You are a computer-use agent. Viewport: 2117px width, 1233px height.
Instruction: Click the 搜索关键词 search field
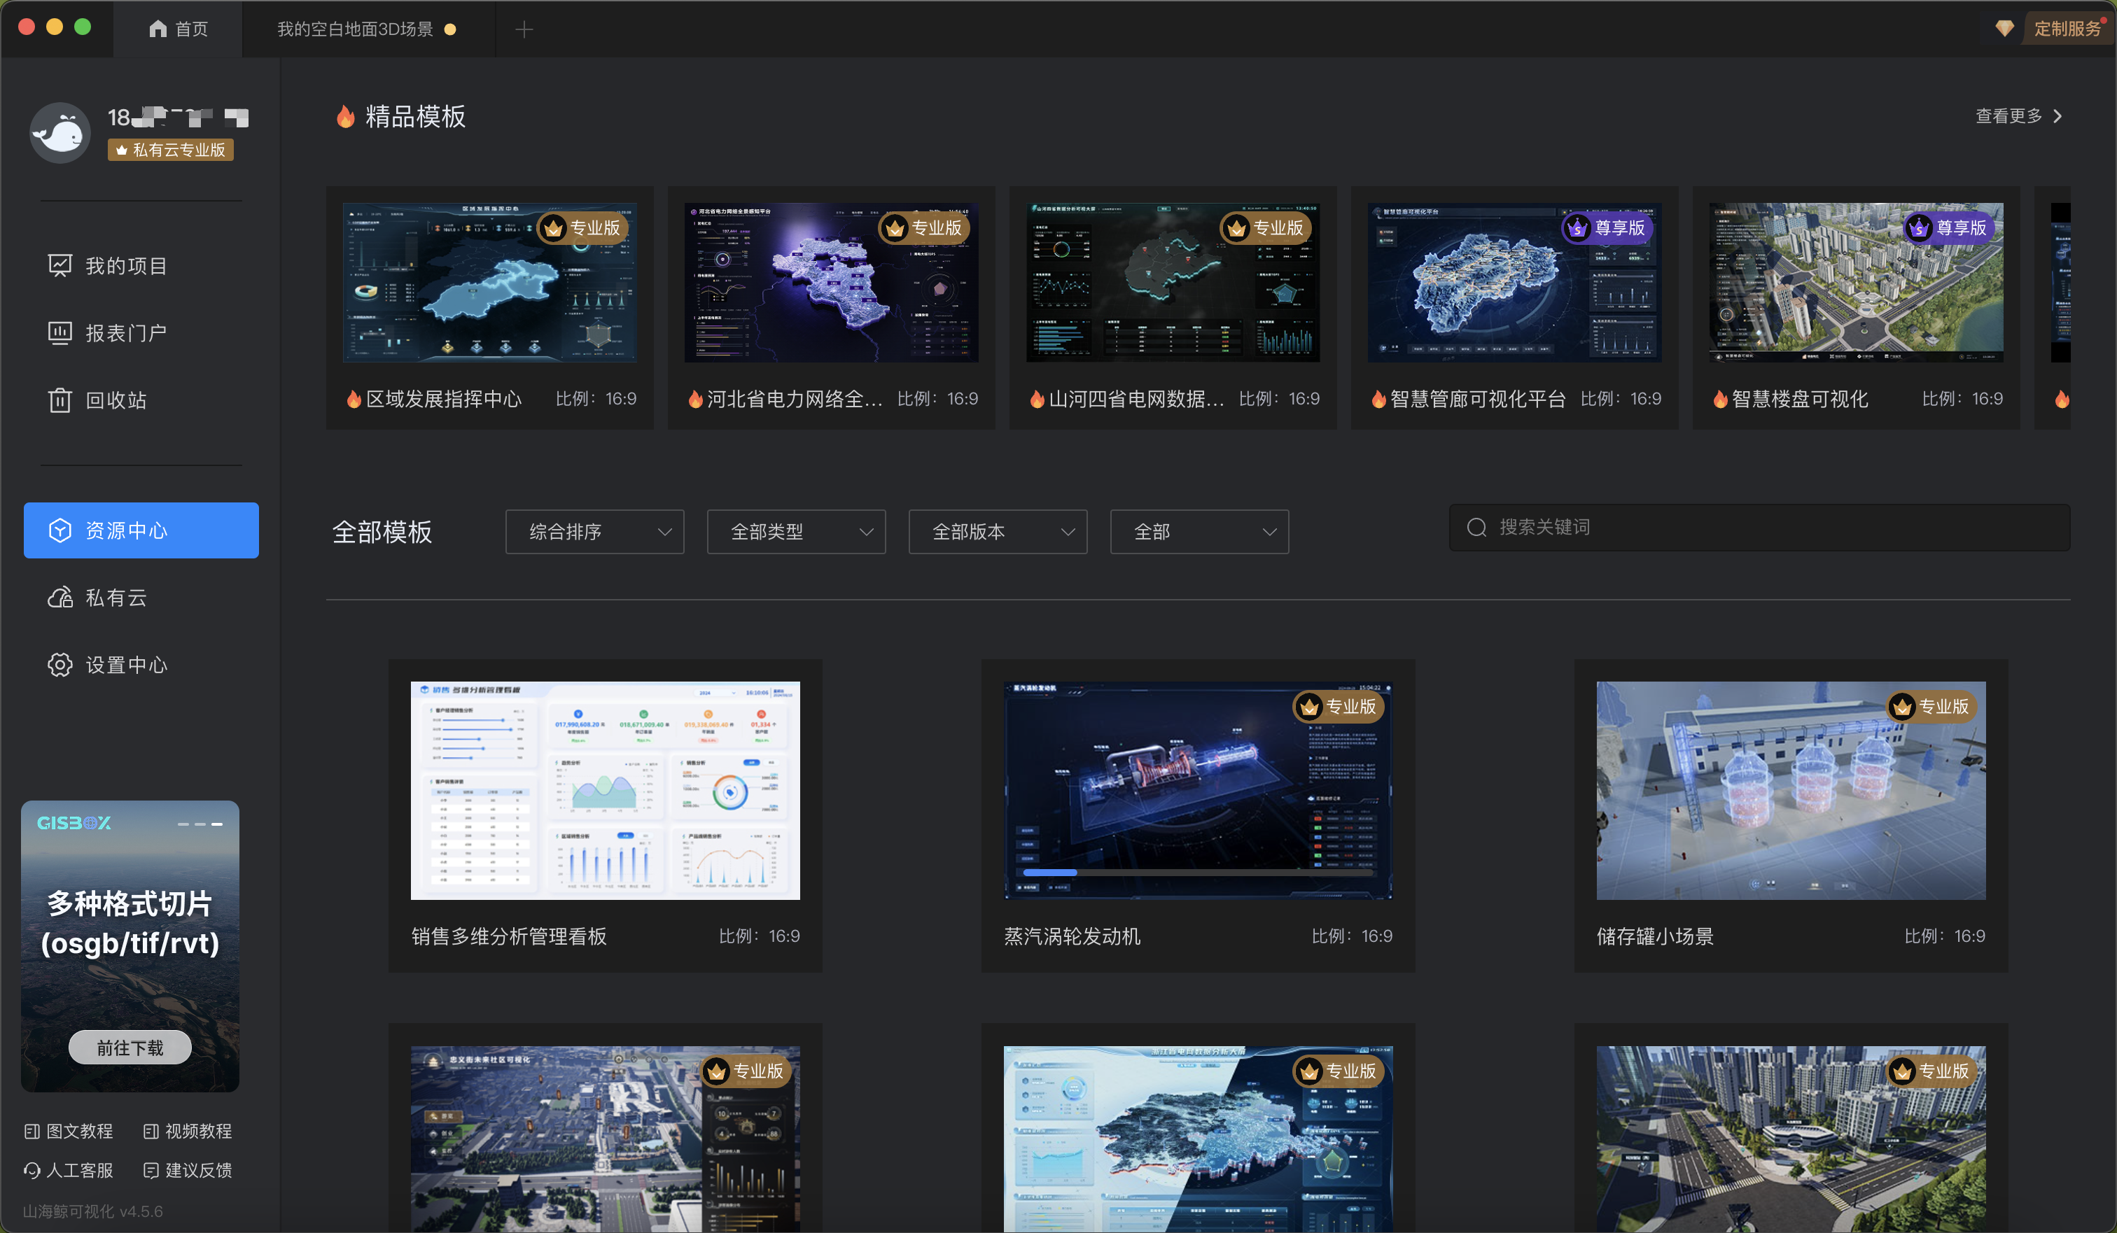point(1759,528)
